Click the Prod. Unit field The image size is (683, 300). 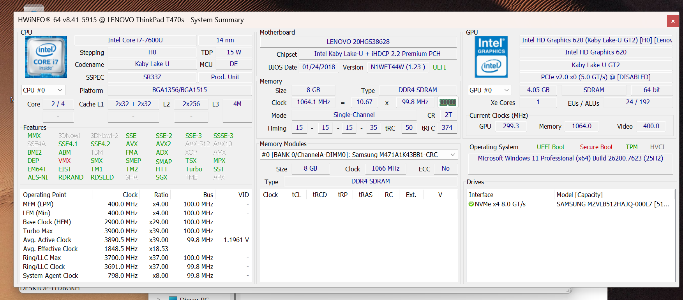225,77
